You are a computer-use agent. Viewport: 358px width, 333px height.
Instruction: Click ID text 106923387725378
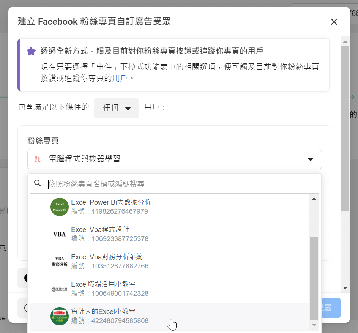[120, 239]
